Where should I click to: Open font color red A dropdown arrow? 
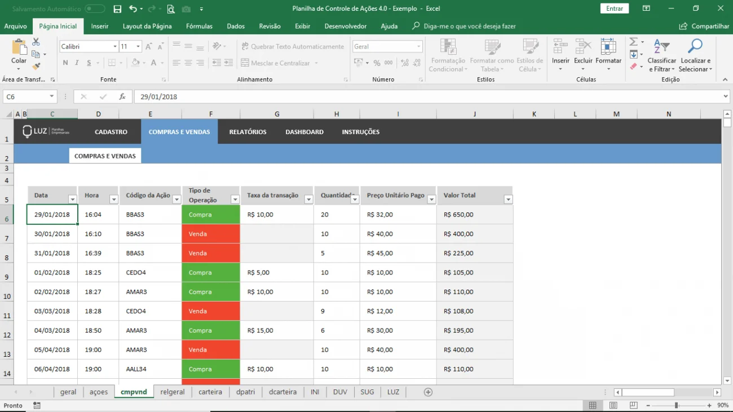pyautogui.click(x=162, y=63)
